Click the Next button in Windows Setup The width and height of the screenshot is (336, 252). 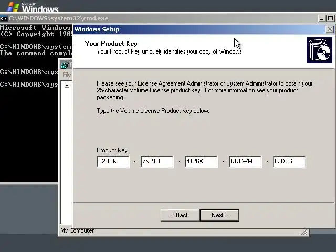(219, 215)
